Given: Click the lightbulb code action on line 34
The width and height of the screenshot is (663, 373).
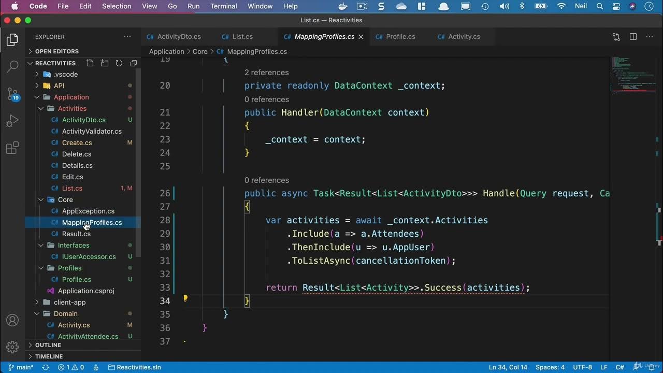Looking at the screenshot, I should [x=185, y=298].
